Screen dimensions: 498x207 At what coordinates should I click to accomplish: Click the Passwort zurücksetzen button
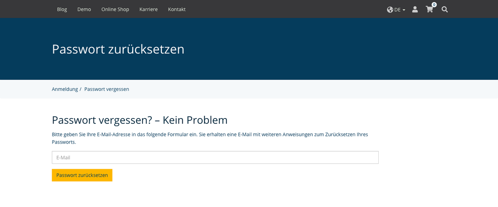point(82,175)
